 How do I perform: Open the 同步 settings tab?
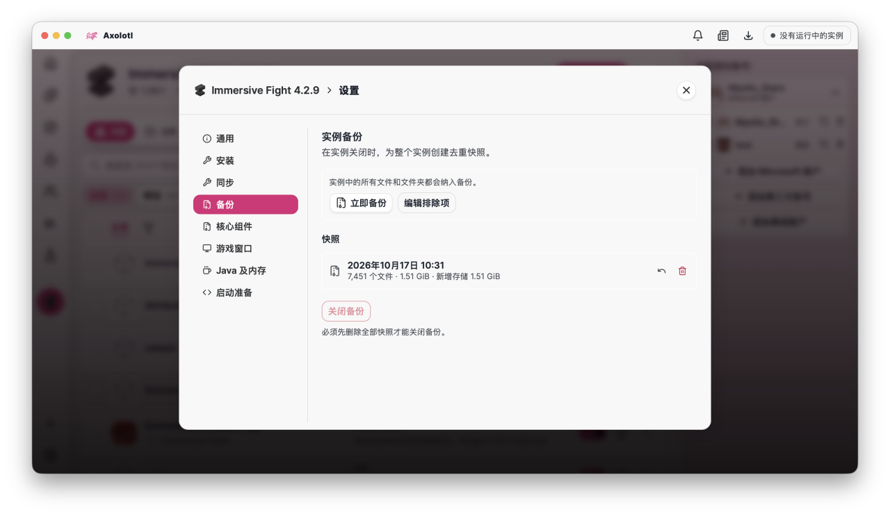point(245,183)
